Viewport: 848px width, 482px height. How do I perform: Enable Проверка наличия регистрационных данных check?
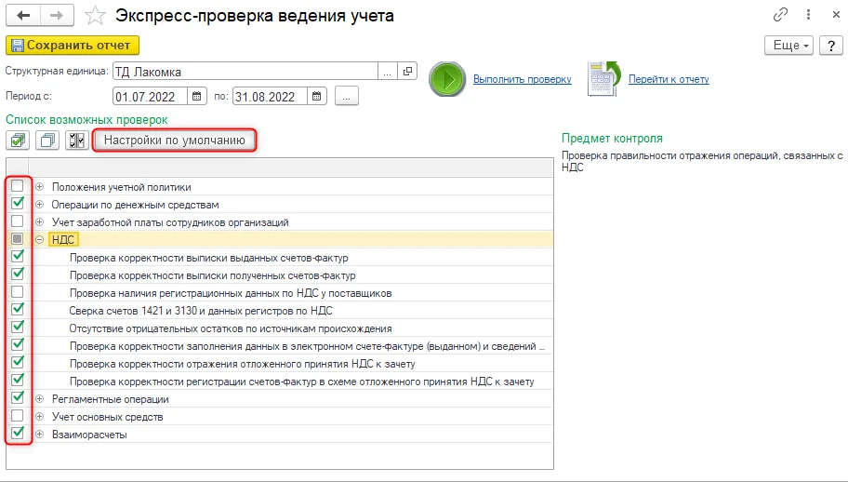pos(18,292)
